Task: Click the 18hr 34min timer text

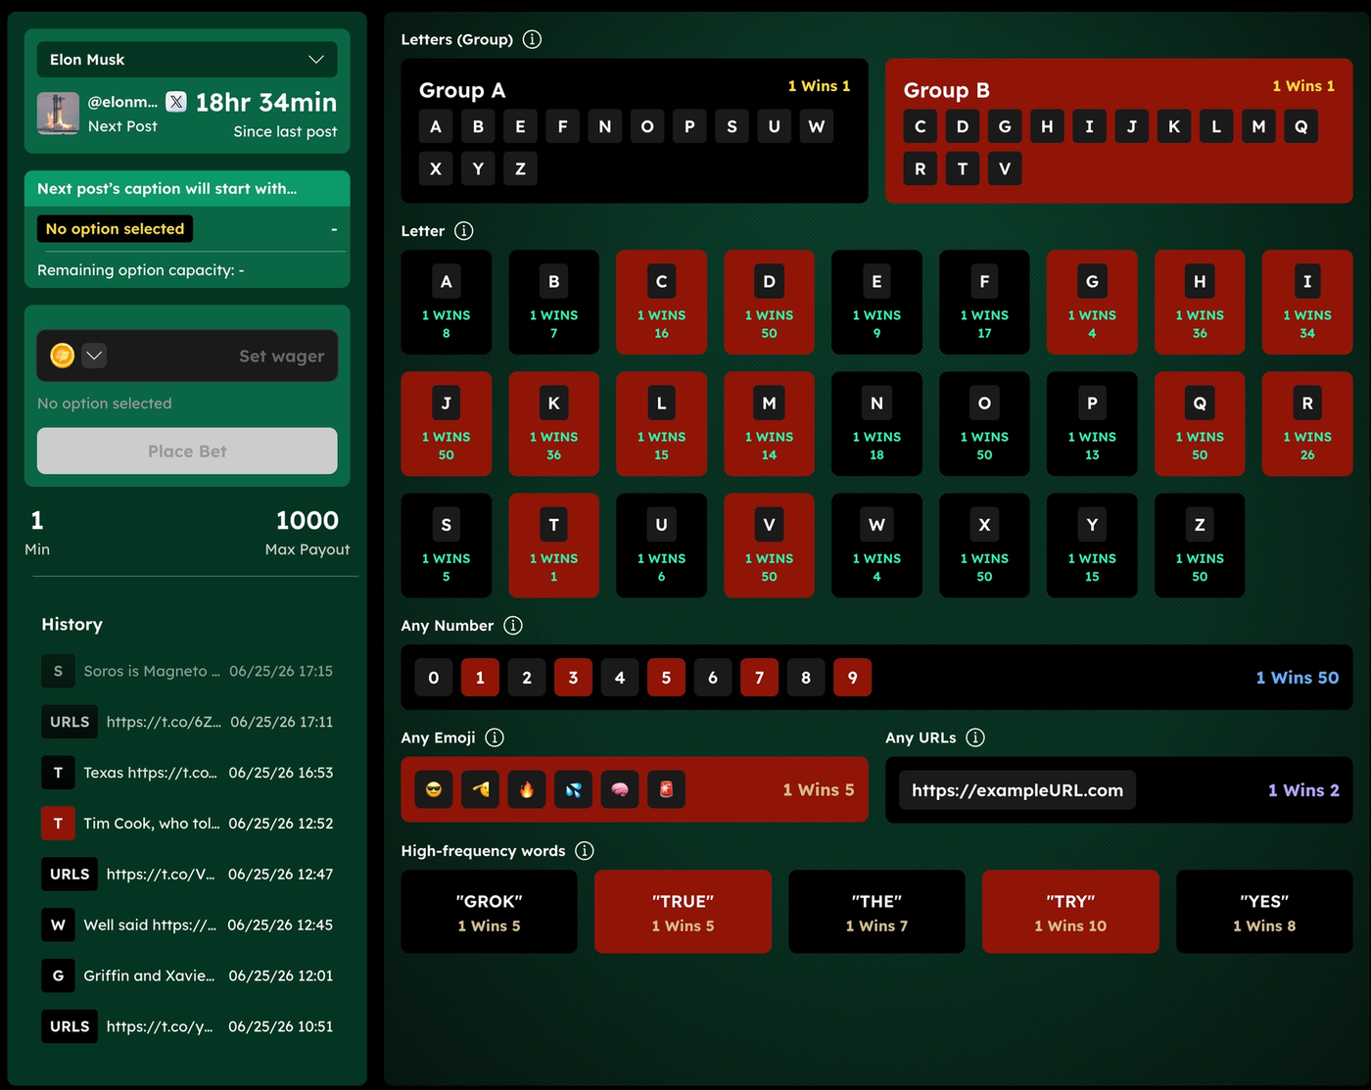Action: point(266,102)
